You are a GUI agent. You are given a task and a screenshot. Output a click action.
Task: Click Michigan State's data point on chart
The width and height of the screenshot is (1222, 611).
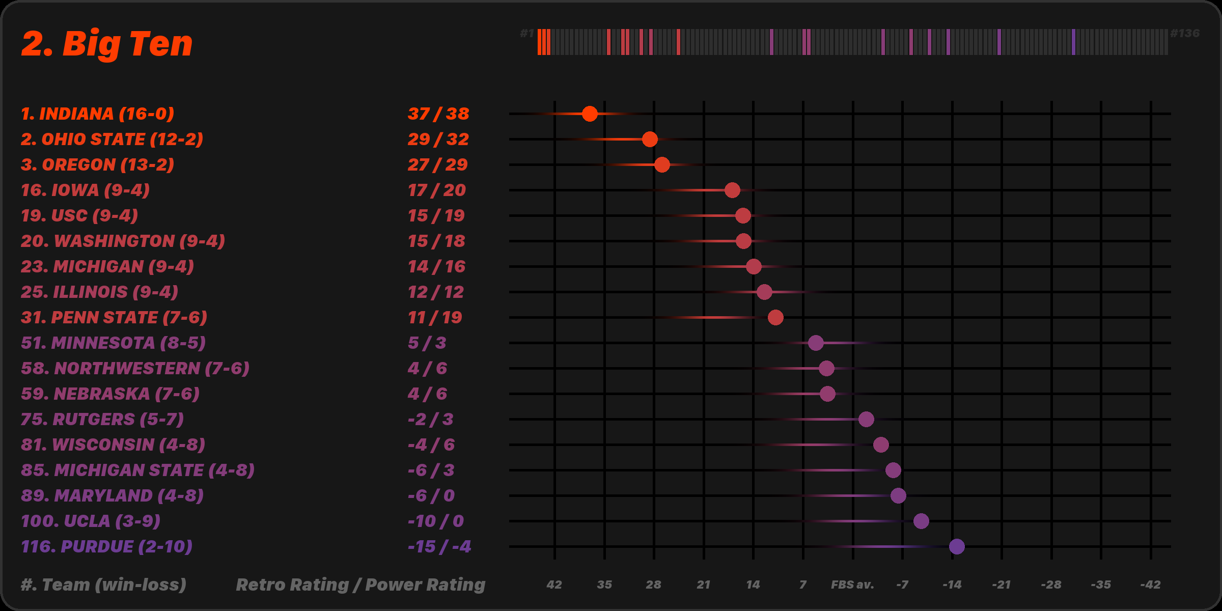pyautogui.click(x=893, y=470)
